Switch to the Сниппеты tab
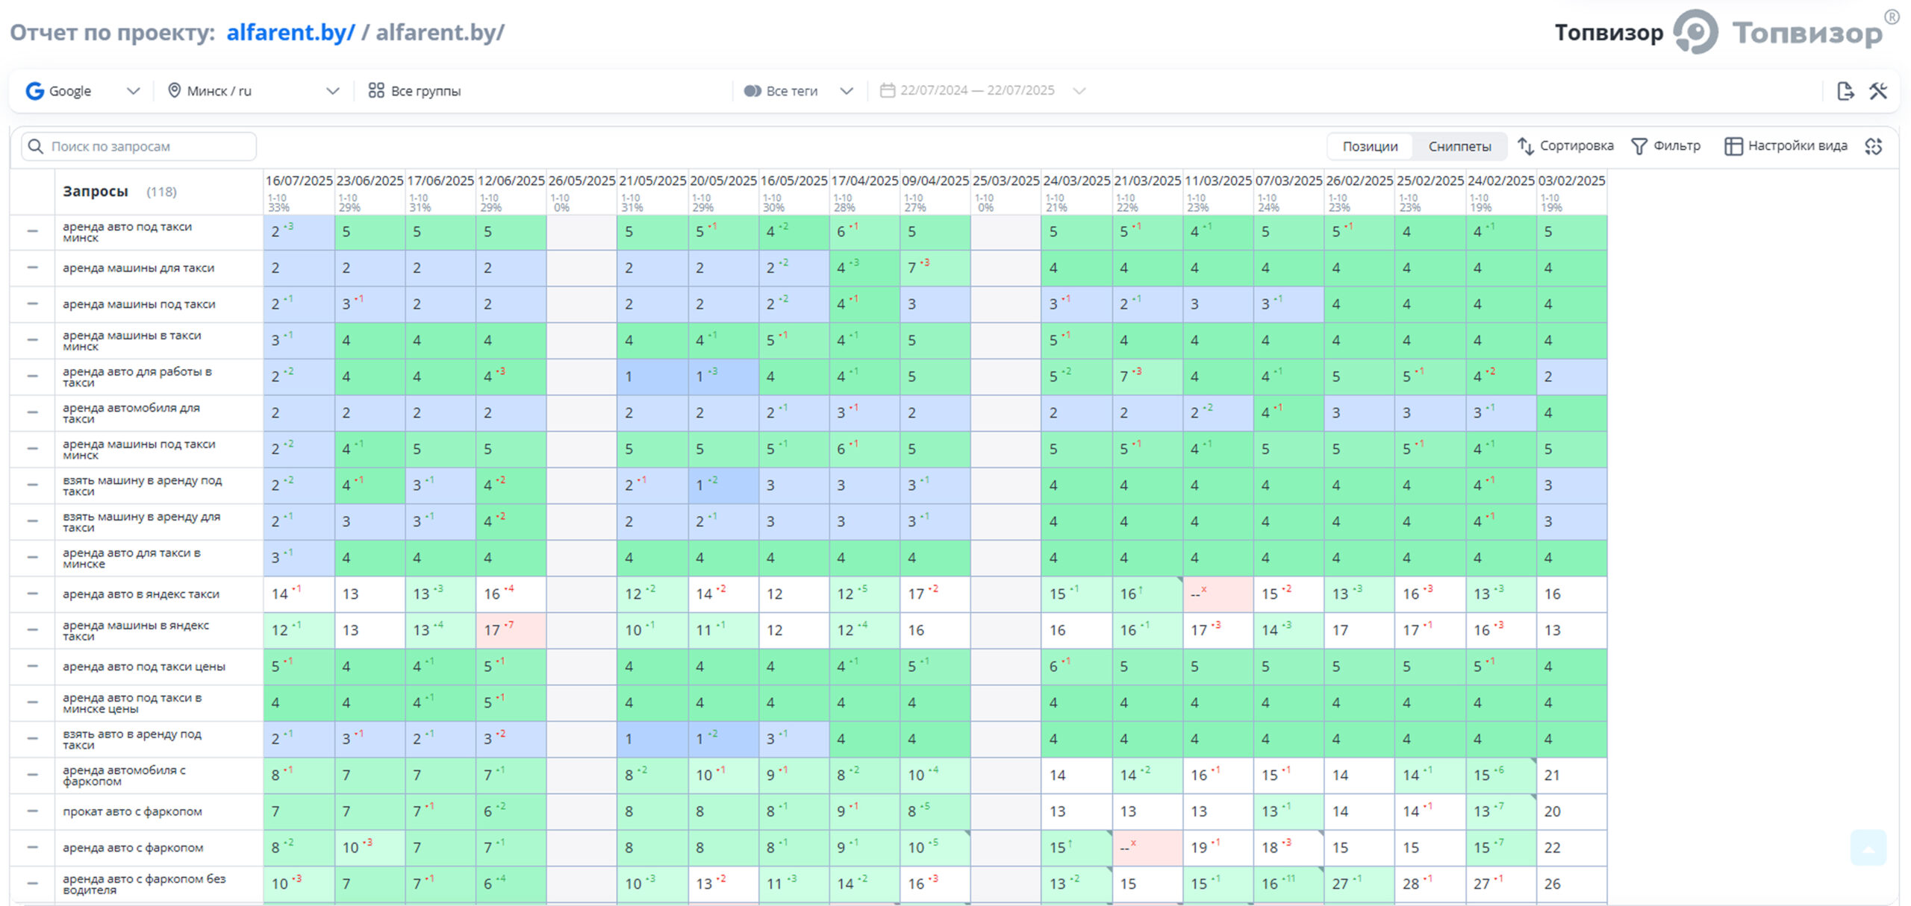The image size is (1911, 906). click(x=1459, y=146)
